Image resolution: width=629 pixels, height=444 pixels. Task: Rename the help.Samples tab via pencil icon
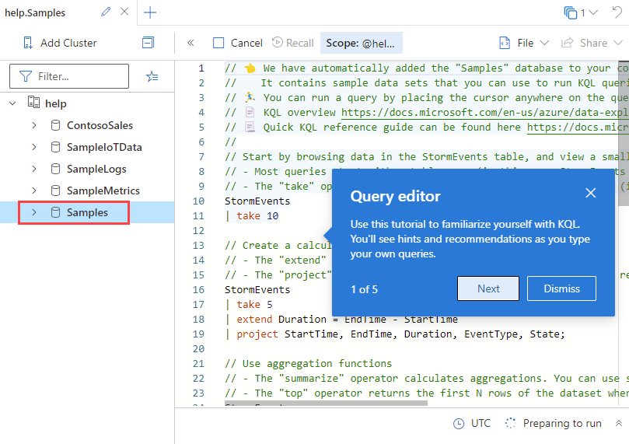tap(106, 12)
